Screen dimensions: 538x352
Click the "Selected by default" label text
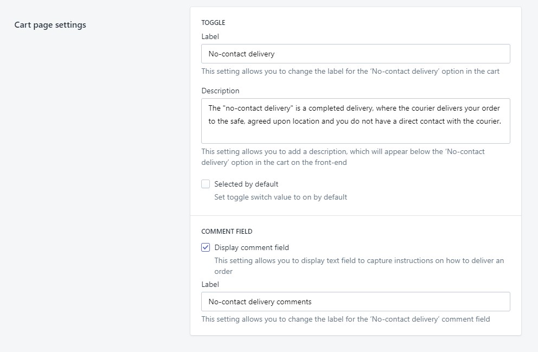click(248, 184)
